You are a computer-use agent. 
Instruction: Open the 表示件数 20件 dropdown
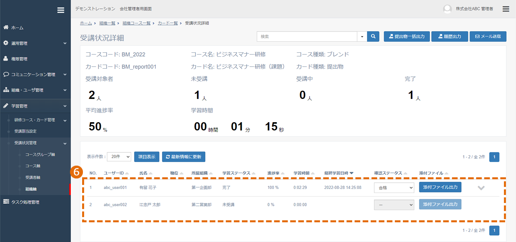119,157
